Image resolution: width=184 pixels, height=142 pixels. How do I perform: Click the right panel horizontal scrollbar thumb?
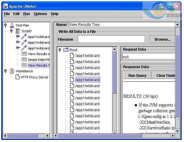click(100, 136)
